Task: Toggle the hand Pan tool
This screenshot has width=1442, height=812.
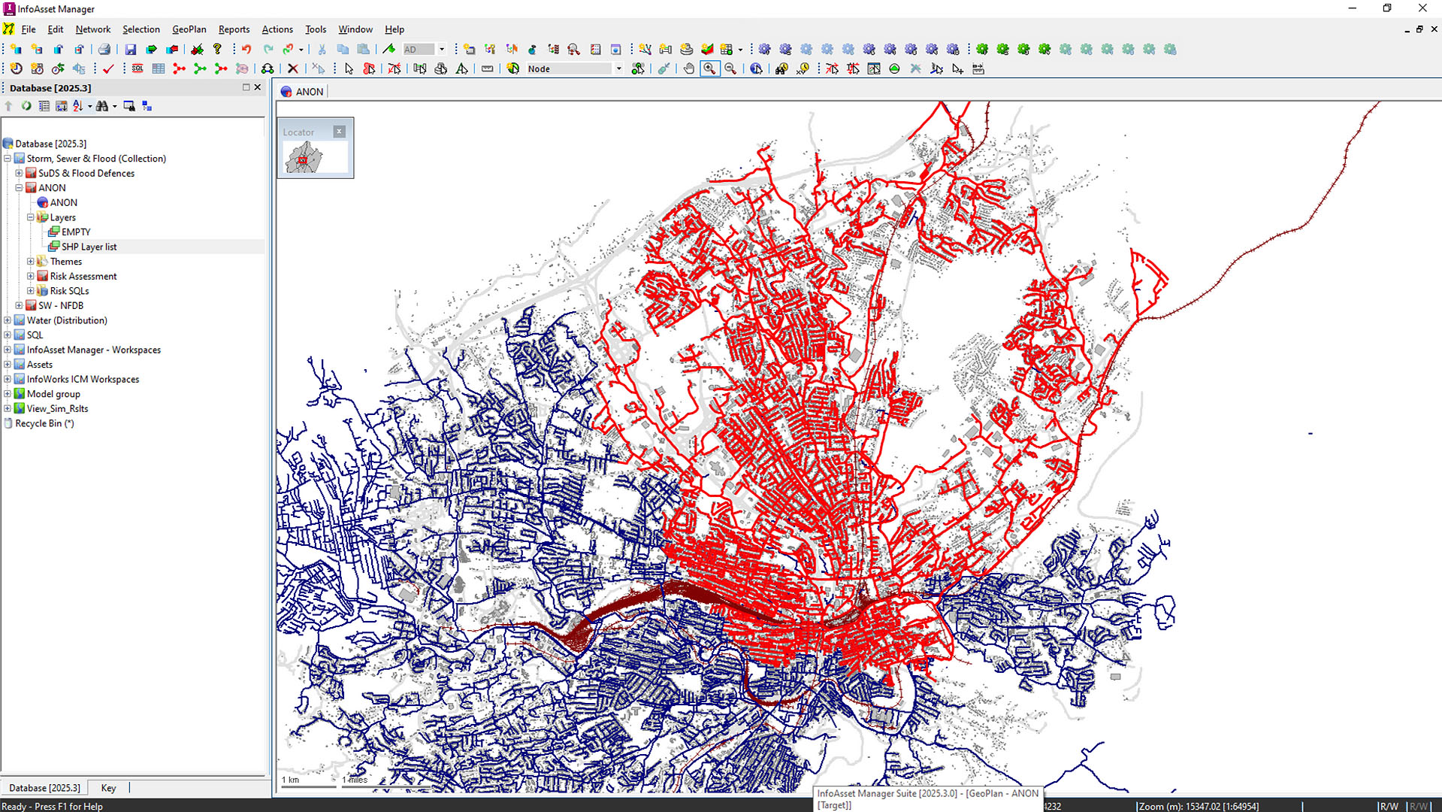Action: pos(688,69)
